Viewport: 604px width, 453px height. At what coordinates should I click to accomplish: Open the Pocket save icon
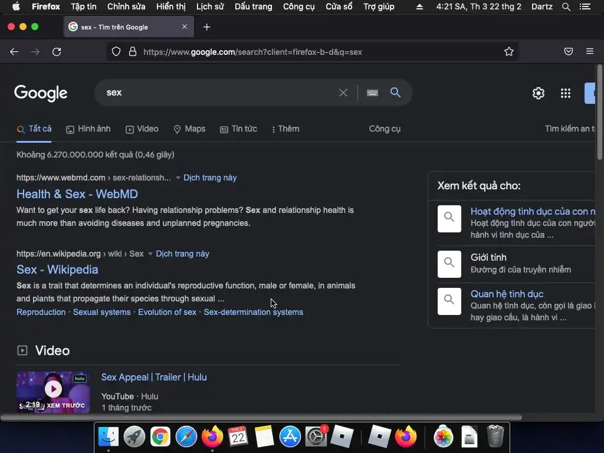(x=569, y=51)
